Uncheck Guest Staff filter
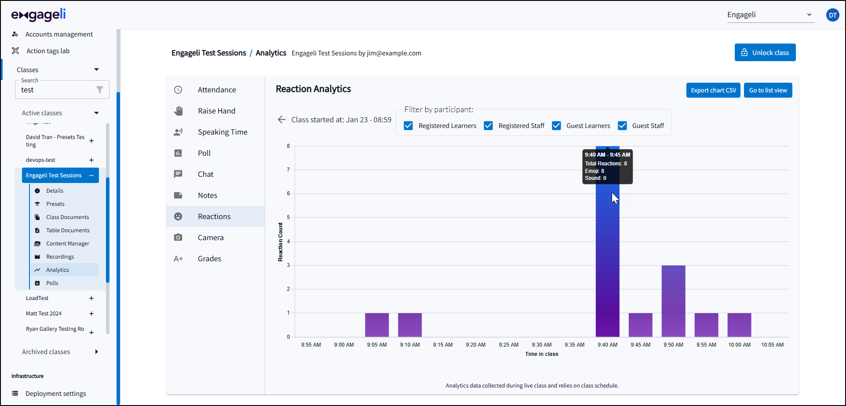 622,126
